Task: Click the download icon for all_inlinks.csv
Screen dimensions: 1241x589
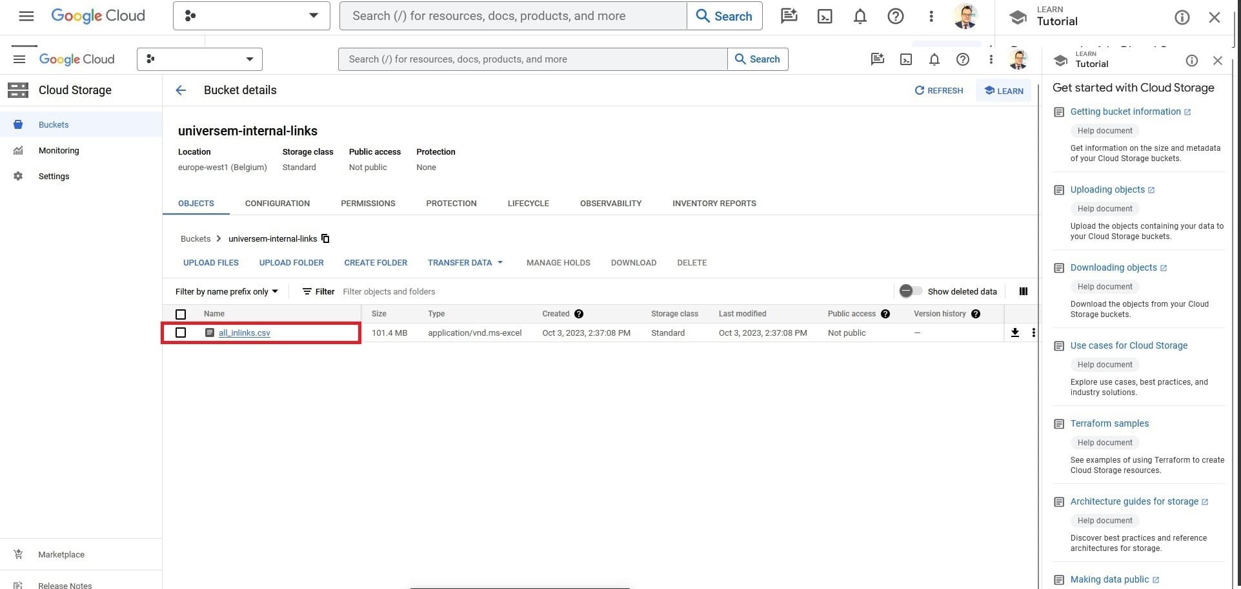Action: pos(1014,333)
